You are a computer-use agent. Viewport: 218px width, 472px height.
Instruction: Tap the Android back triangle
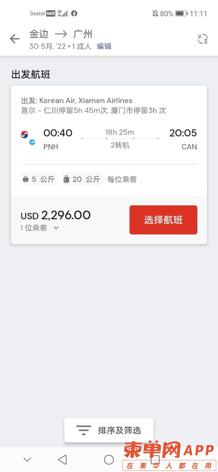pos(62,459)
